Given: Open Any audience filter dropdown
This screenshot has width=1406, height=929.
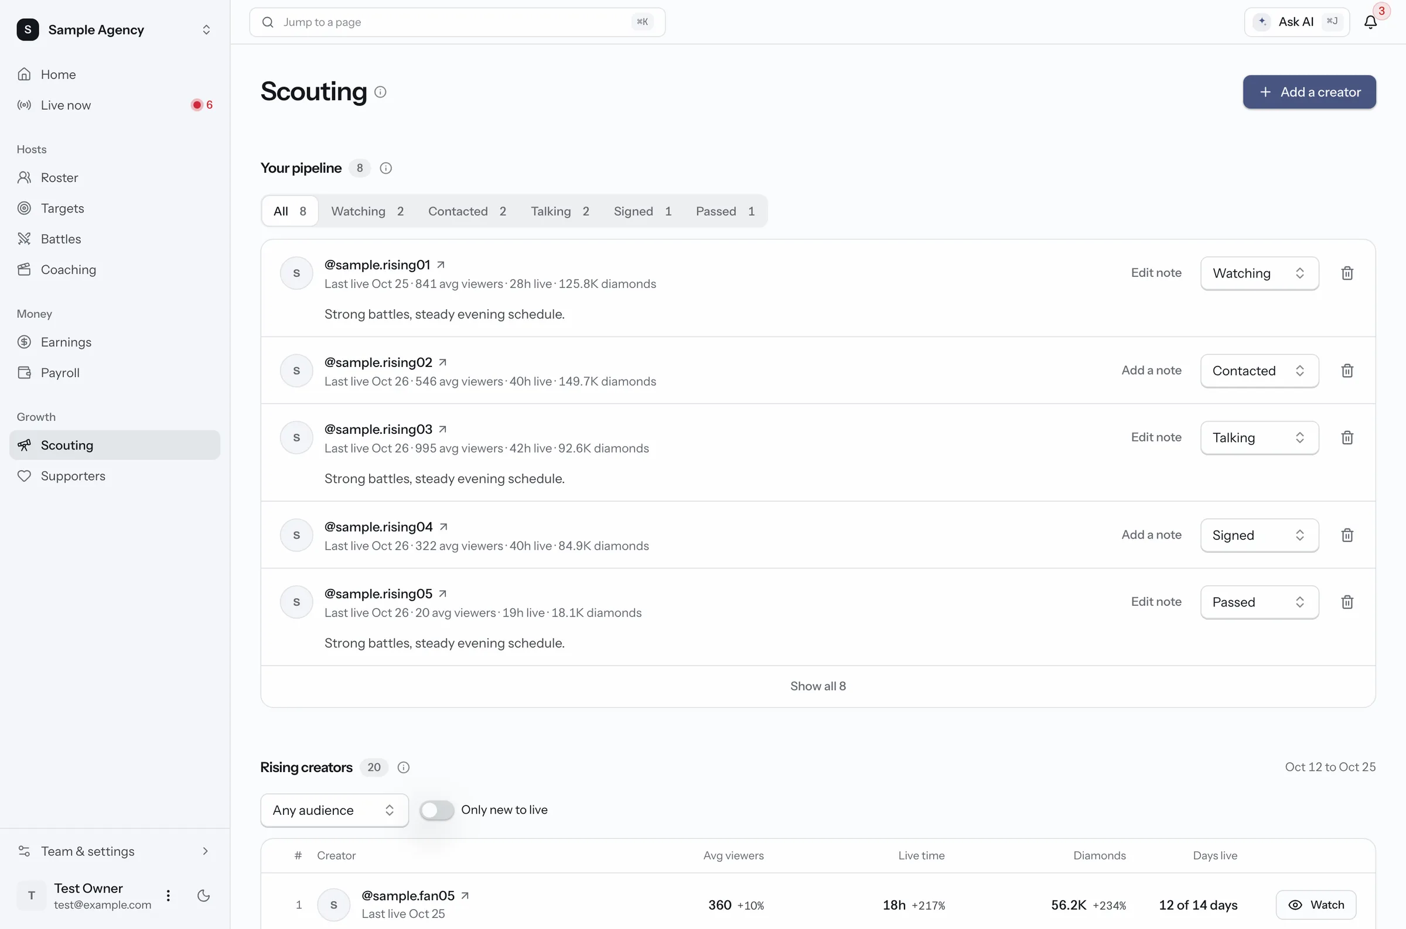Looking at the screenshot, I should [x=335, y=811].
